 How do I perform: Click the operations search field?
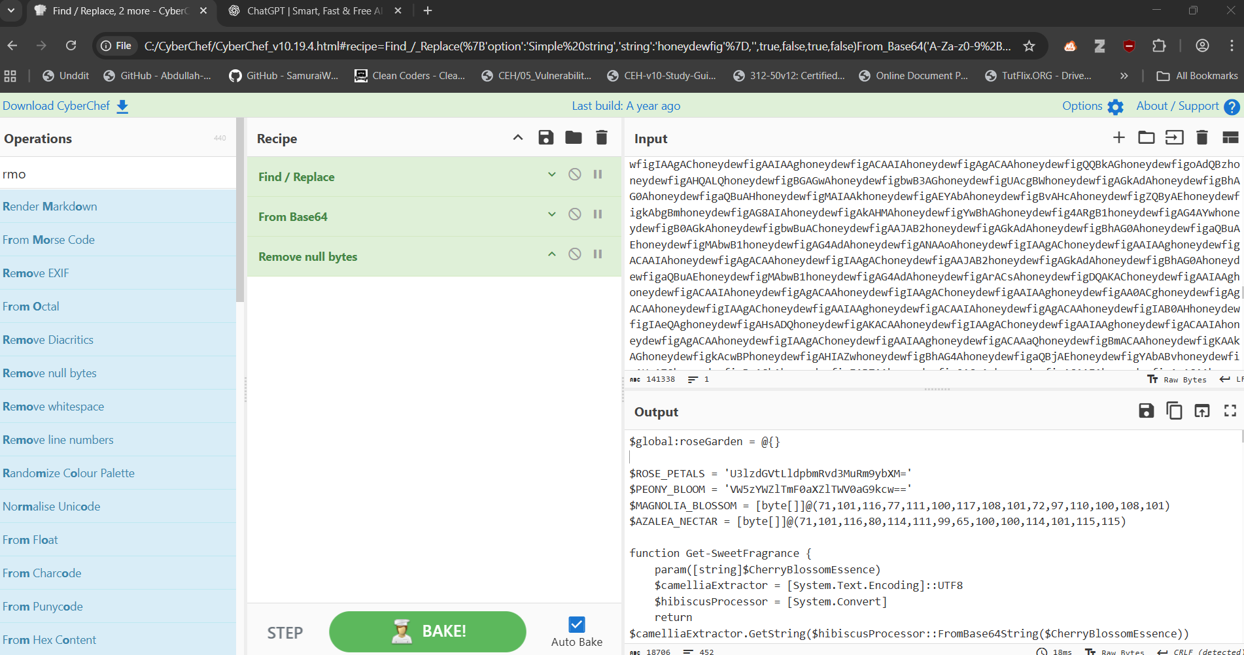[118, 175]
